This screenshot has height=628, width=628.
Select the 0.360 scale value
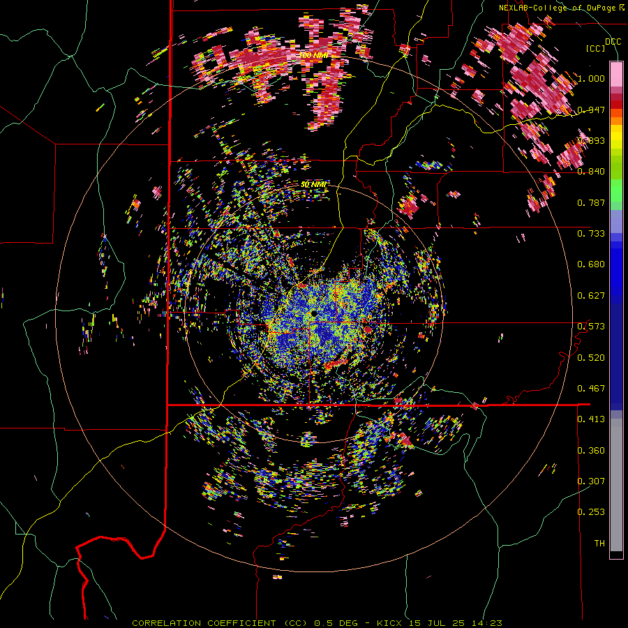pyautogui.click(x=591, y=450)
